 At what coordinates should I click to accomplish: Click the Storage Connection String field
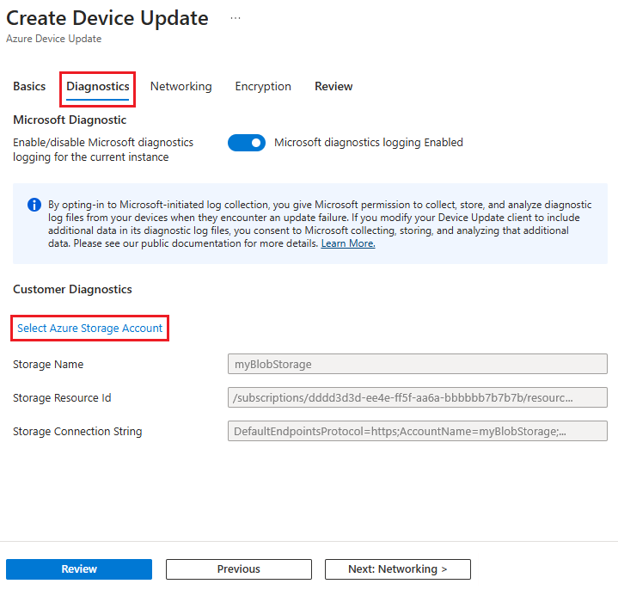tap(417, 431)
